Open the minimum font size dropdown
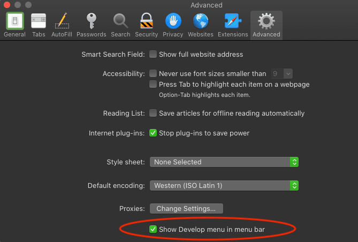Image resolution: width=358 pixels, height=242 pixels. [x=281, y=74]
